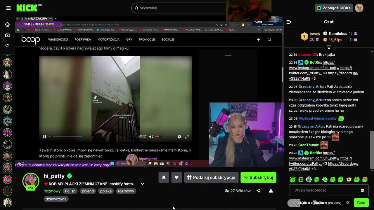Open tab list dropdown in streamed browser

[18, 19]
